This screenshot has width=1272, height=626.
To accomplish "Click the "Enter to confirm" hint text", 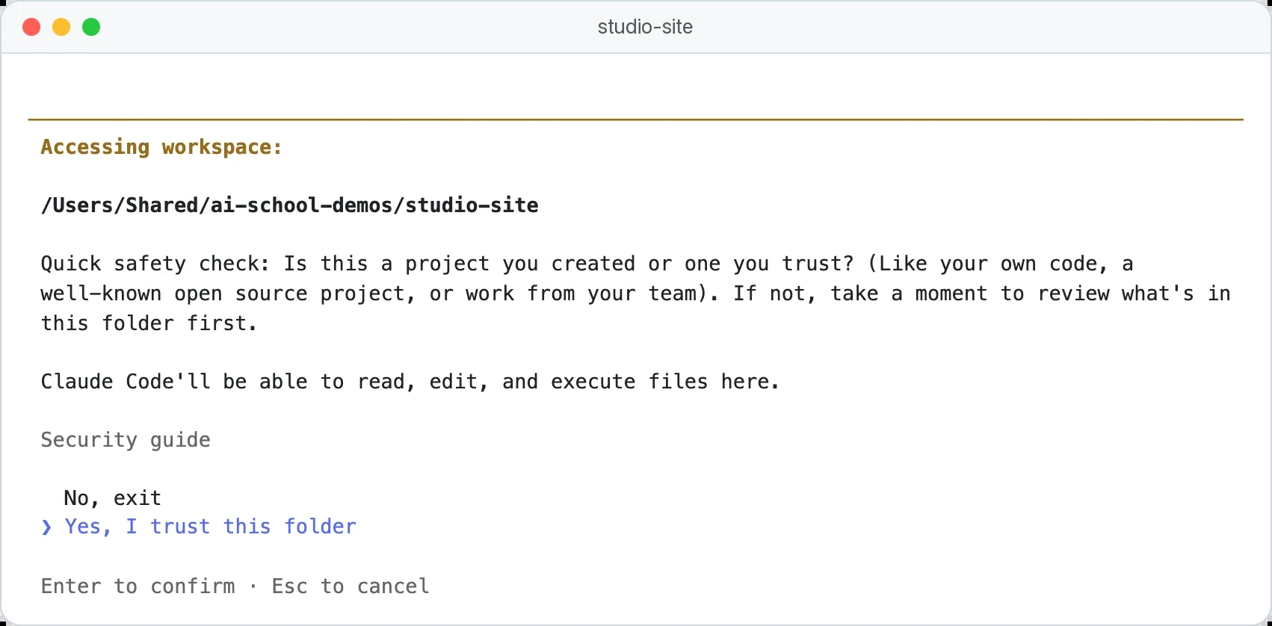I will (138, 586).
